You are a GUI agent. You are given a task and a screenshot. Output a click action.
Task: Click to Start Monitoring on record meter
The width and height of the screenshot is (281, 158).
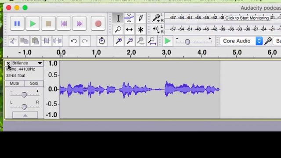coord(247,18)
